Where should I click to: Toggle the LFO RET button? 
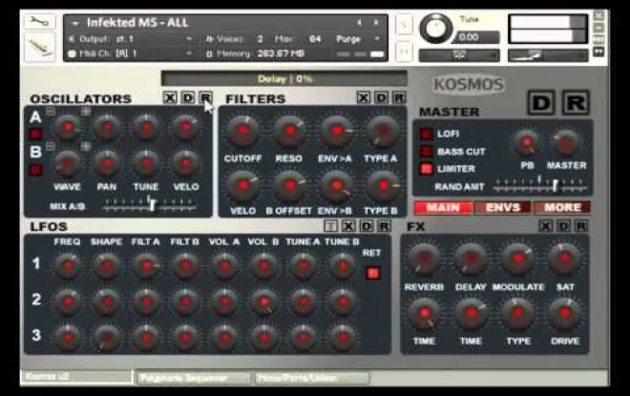(373, 273)
